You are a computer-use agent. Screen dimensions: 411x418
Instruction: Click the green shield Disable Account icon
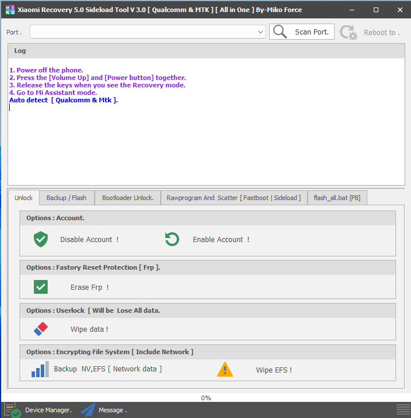[x=41, y=239]
